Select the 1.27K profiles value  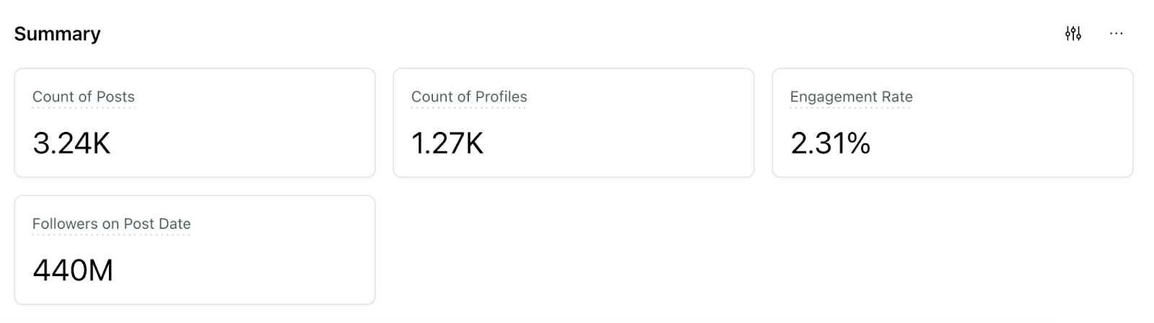pos(447,143)
